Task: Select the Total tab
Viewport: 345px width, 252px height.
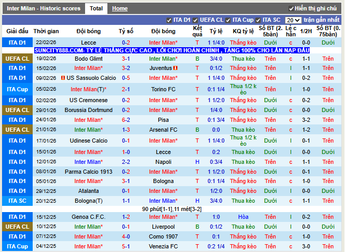Action: 96,9
